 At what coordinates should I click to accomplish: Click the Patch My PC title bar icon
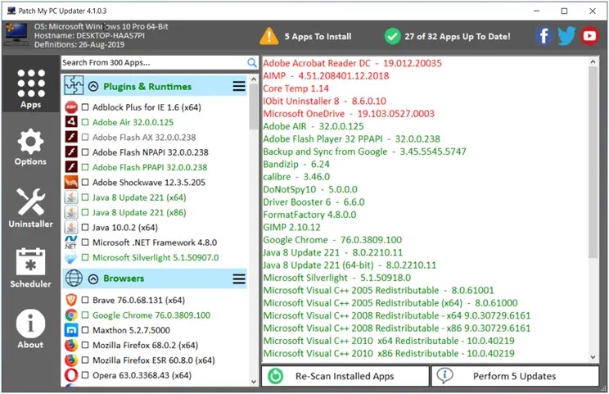click(11, 11)
